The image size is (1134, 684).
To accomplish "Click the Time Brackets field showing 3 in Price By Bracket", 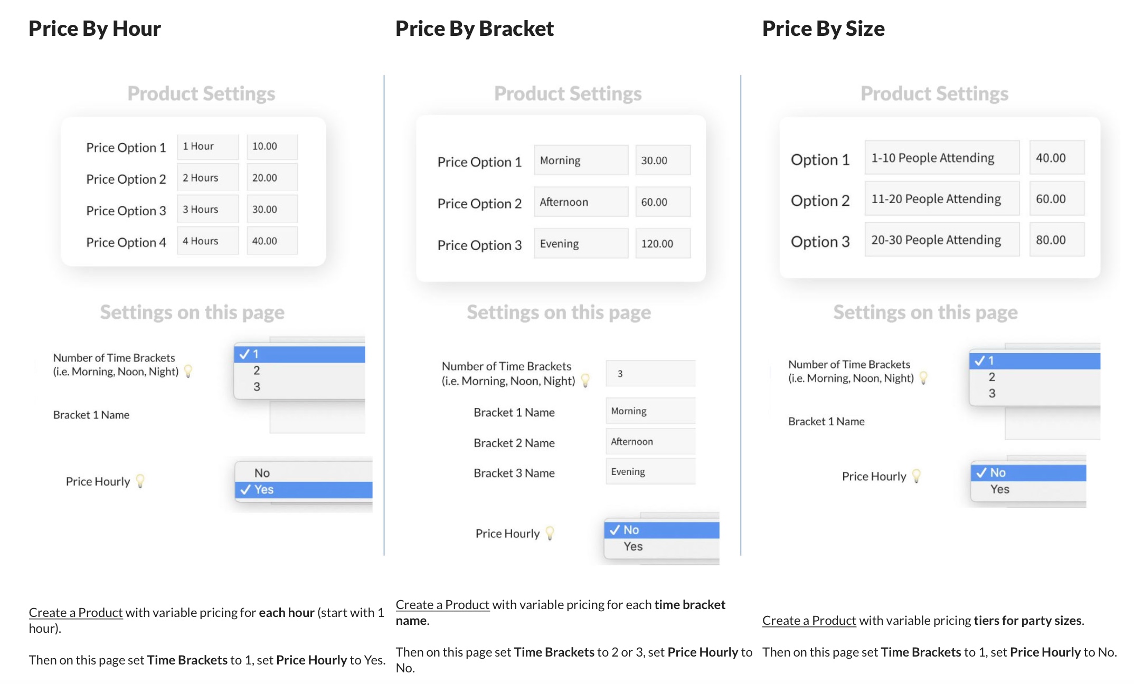I will 650,373.
